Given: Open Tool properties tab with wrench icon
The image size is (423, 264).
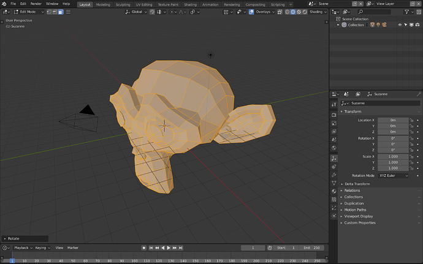Looking at the screenshot, I should pyautogui.click(x=334, y=104).
